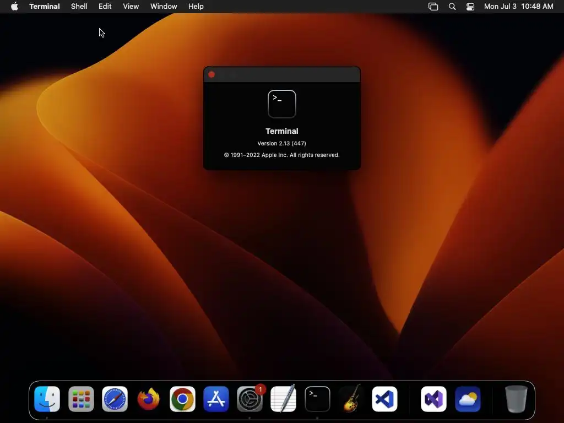Open Google Chrome in the Dock
564x423 pixels.
coord(182,399)
